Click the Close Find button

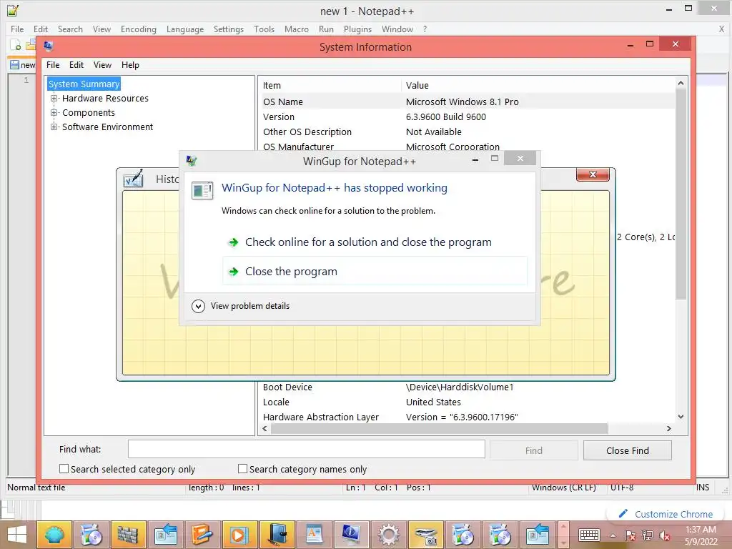click(x=628, y=450)
